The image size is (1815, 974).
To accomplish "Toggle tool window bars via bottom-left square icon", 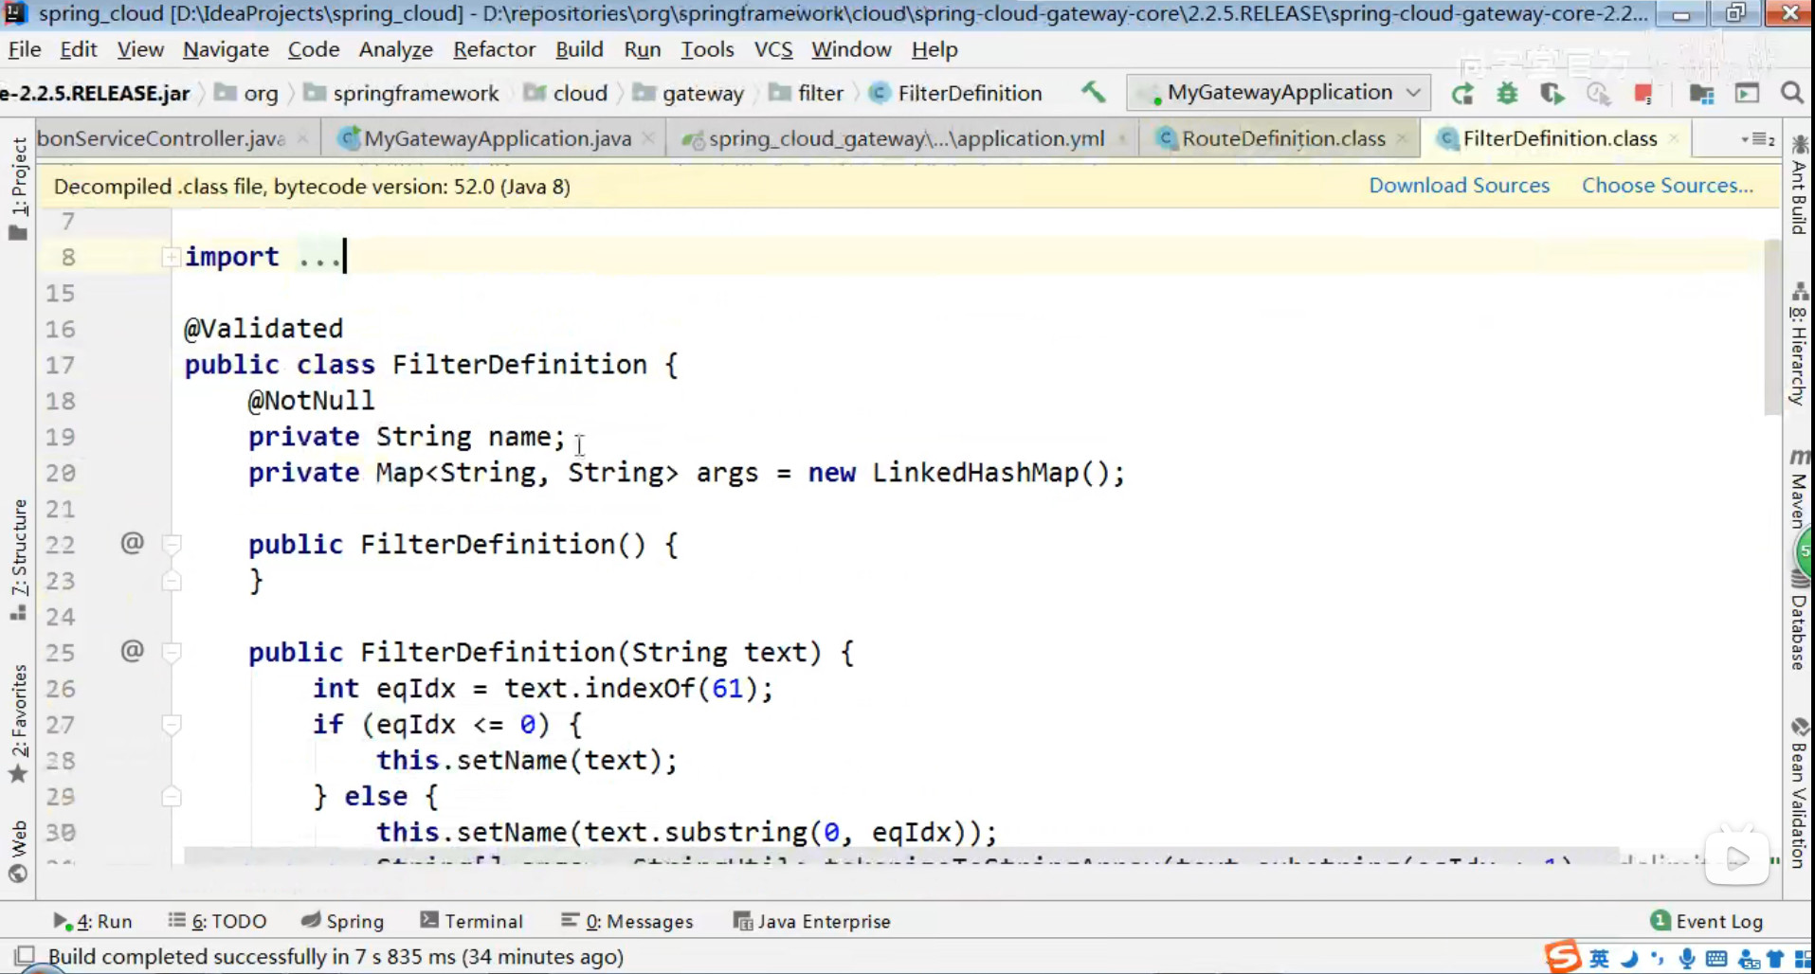I will pos(25,955).
